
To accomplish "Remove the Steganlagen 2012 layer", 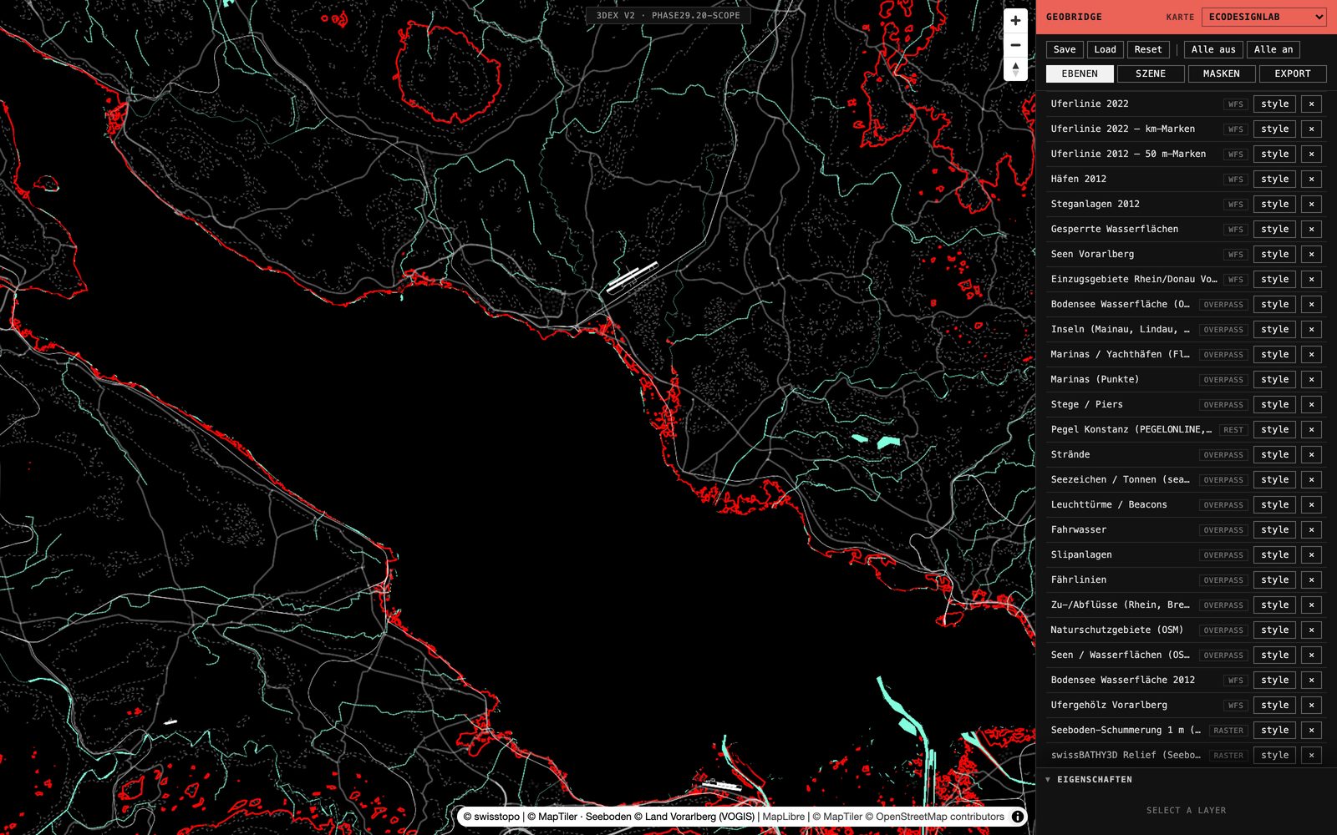I will pos(1311,204).
